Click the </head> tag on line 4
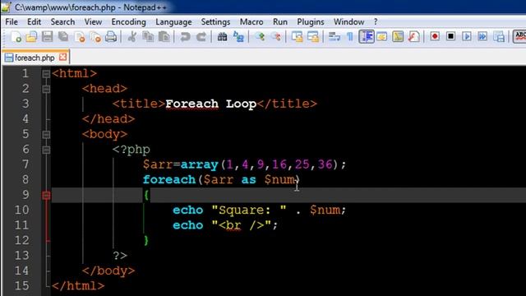This screenshot has width=526, height=296. 108,118
